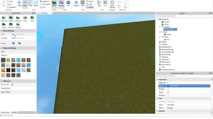Select the Smooth terrain tool
Image resolution: width=213 pixels, height=119 pixels.
[11, 25]
